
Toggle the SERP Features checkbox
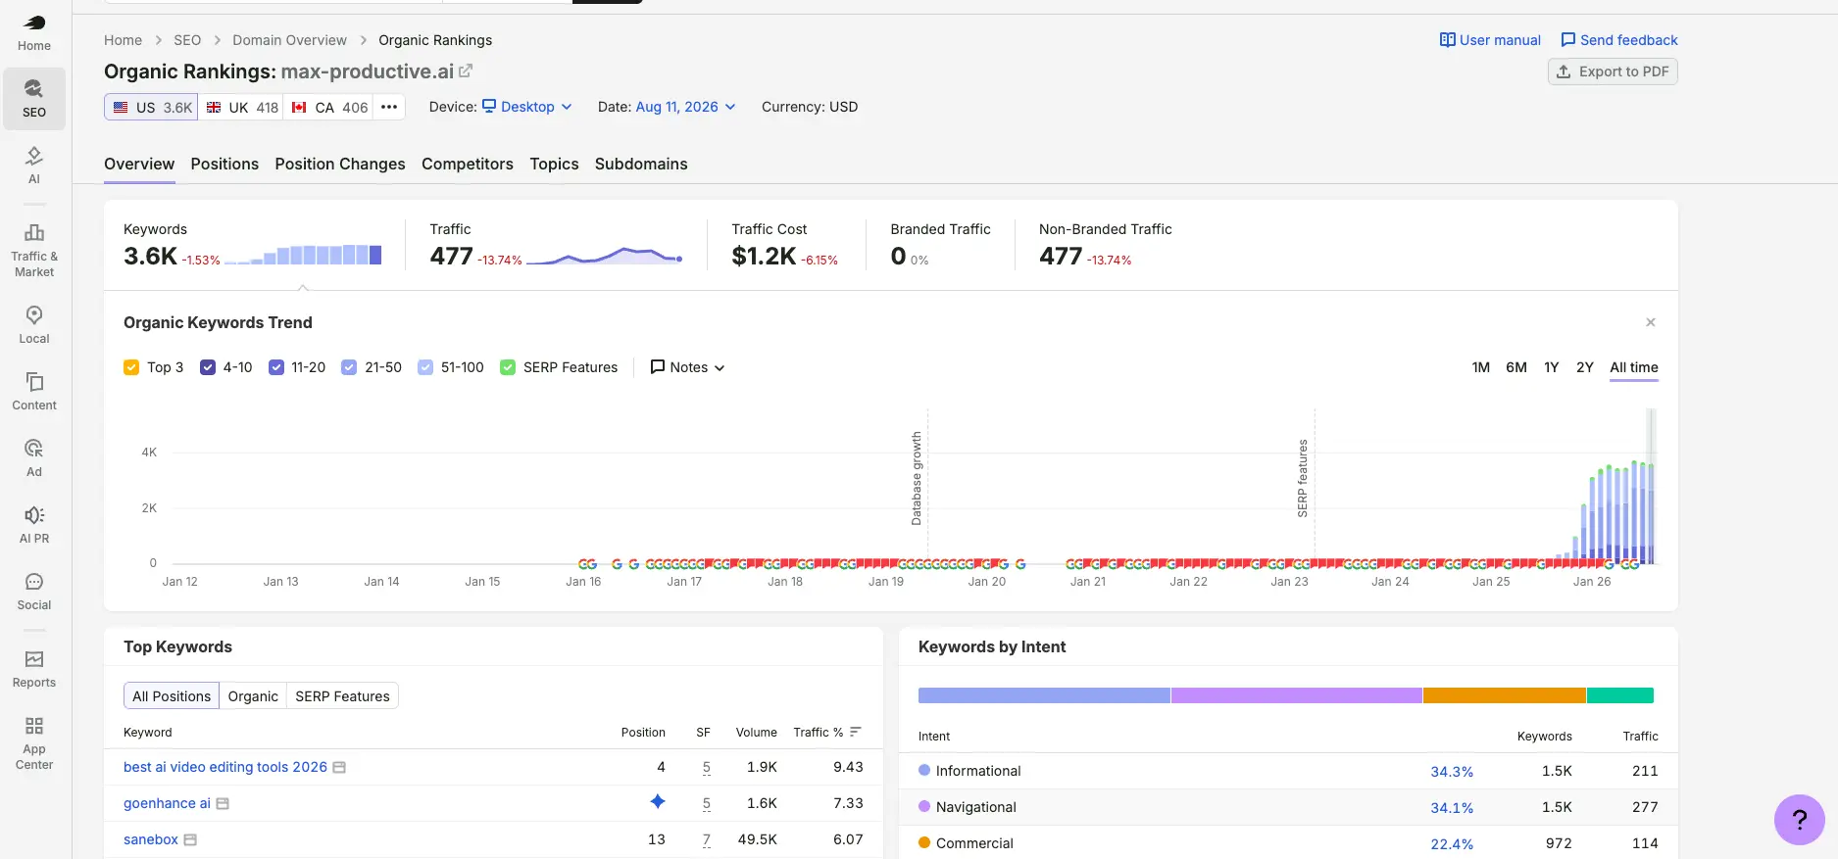(x=508, y=367)
